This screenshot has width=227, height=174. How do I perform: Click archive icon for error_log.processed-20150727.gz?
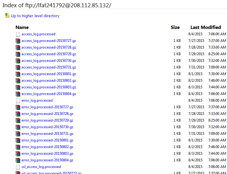pyautogui.click(x=18, y=107)
